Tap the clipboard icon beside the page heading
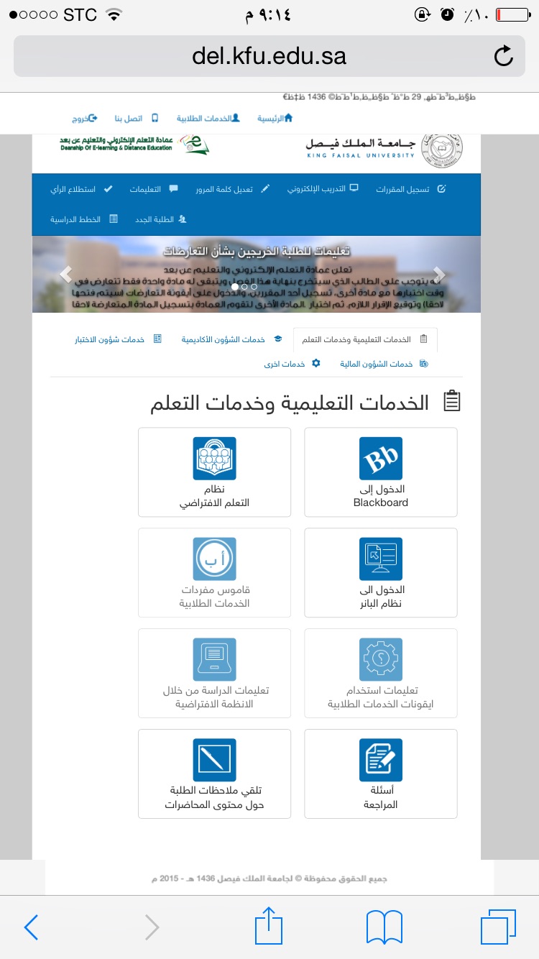 point(451,402)
